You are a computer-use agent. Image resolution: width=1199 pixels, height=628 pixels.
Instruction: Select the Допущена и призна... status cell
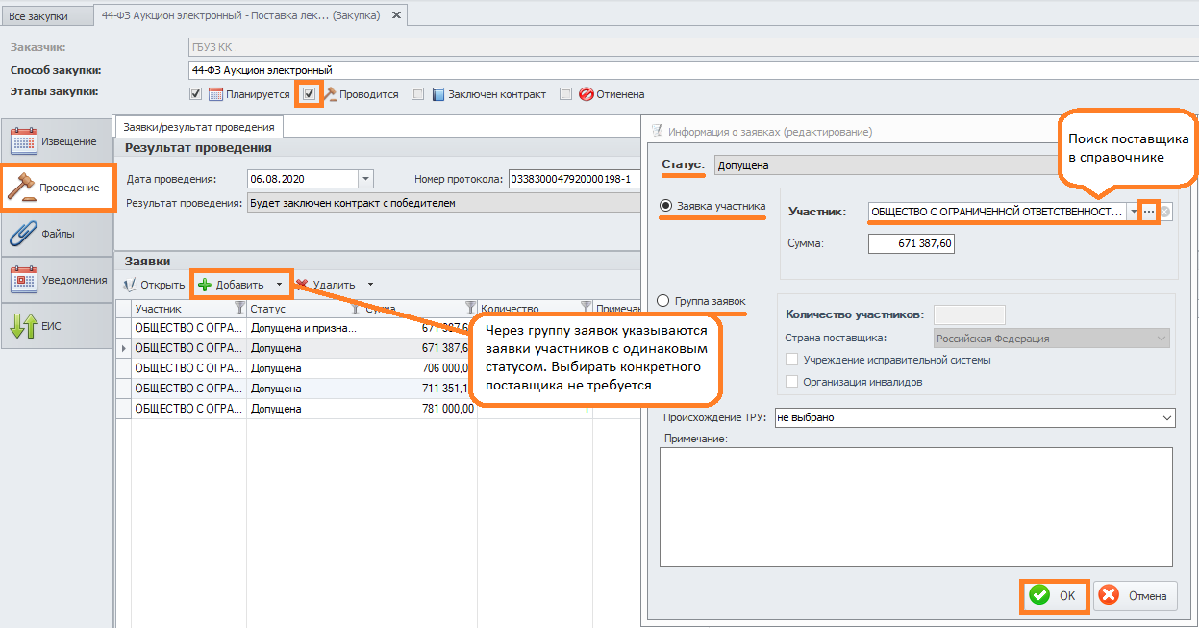(x=304, y=328)
